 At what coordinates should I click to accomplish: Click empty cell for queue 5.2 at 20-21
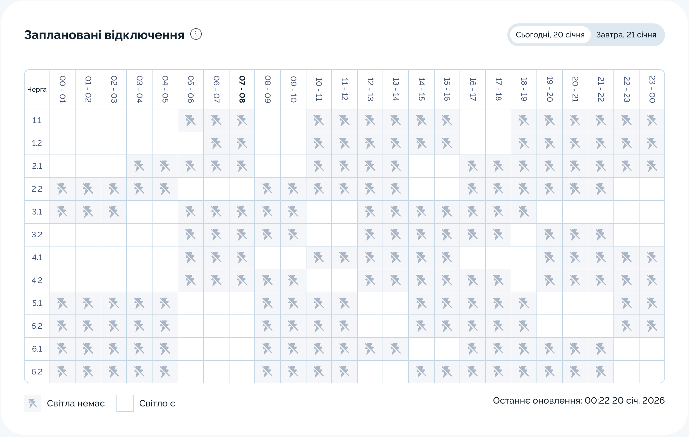(x=575, y=326)
